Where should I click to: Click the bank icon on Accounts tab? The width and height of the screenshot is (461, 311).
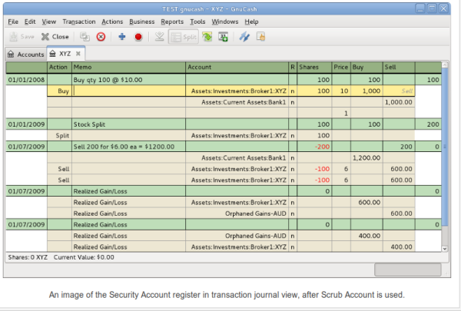pos(11,54)
